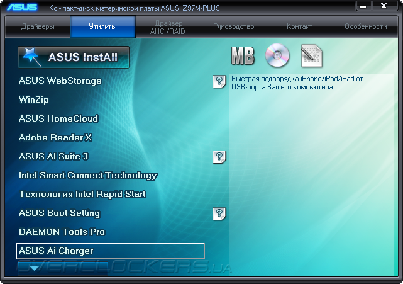Click the description text about iPhone charging

(x=297, y=83)
